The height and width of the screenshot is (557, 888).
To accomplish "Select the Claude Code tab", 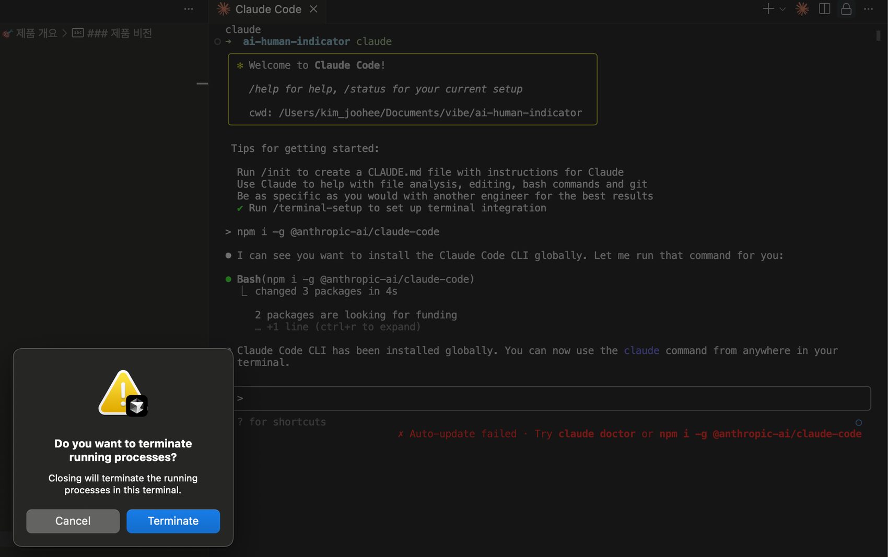I will [x=267, y=9].
